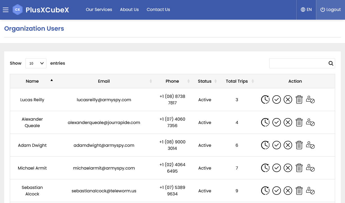The width and height of the screenshot is (345, 203).
Task: Sort table by Status column
Action: [x=205, y=81]
